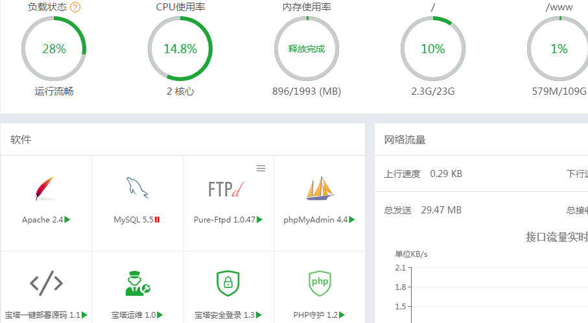The width and height of the screenshot is (588, 323).
Task: Click the green arrow next to 宝塔一键部署源码 1.1
Action: [84, 315]
